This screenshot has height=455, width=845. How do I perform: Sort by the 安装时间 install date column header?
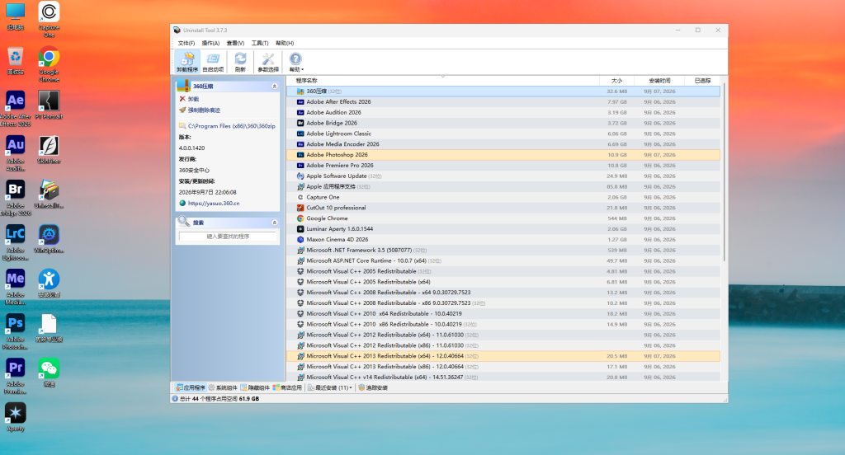tap(659, 81)
